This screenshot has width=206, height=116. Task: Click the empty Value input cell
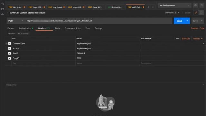[108, 63]
